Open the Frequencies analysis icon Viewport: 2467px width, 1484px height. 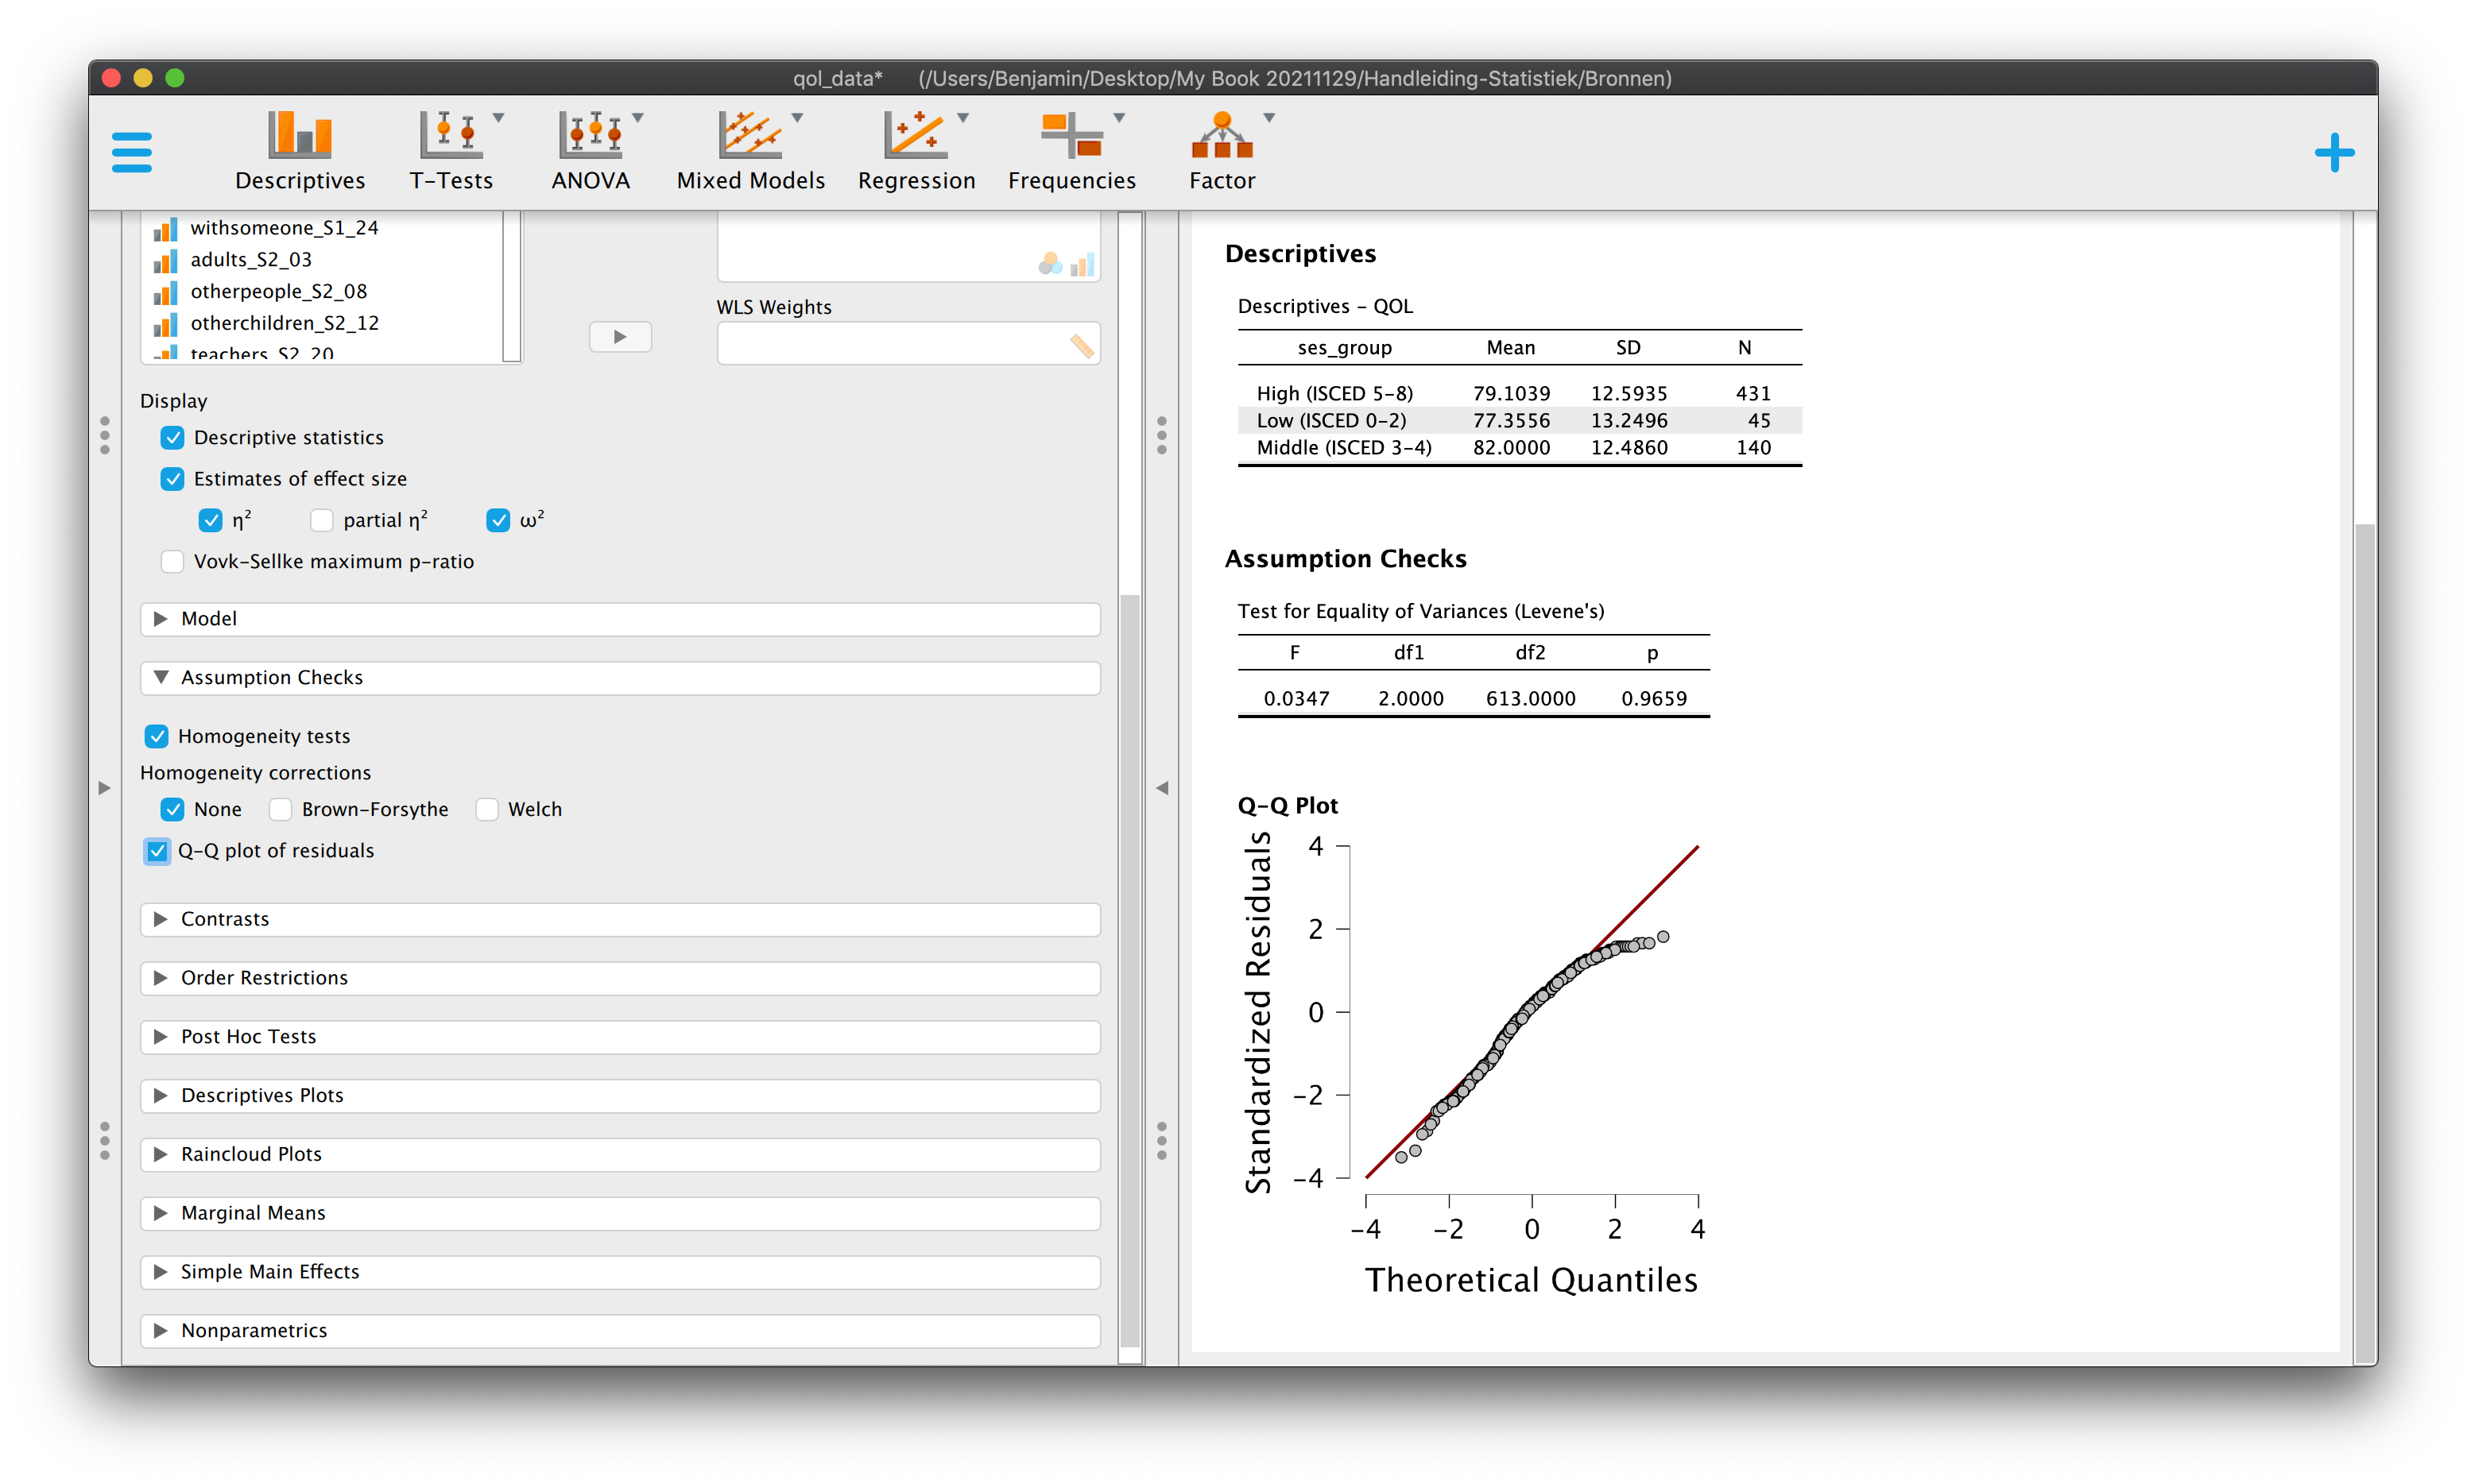click(1071, 151)
